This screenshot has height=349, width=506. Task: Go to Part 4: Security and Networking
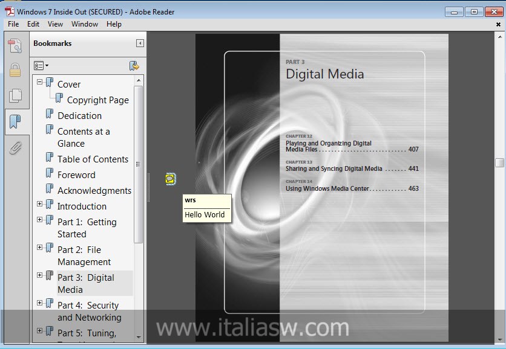click(x=90, y=312)
